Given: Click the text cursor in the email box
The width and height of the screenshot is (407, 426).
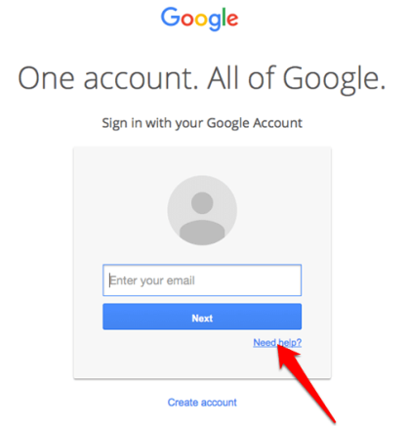Looking at the screenshot, I should (109, 280).
